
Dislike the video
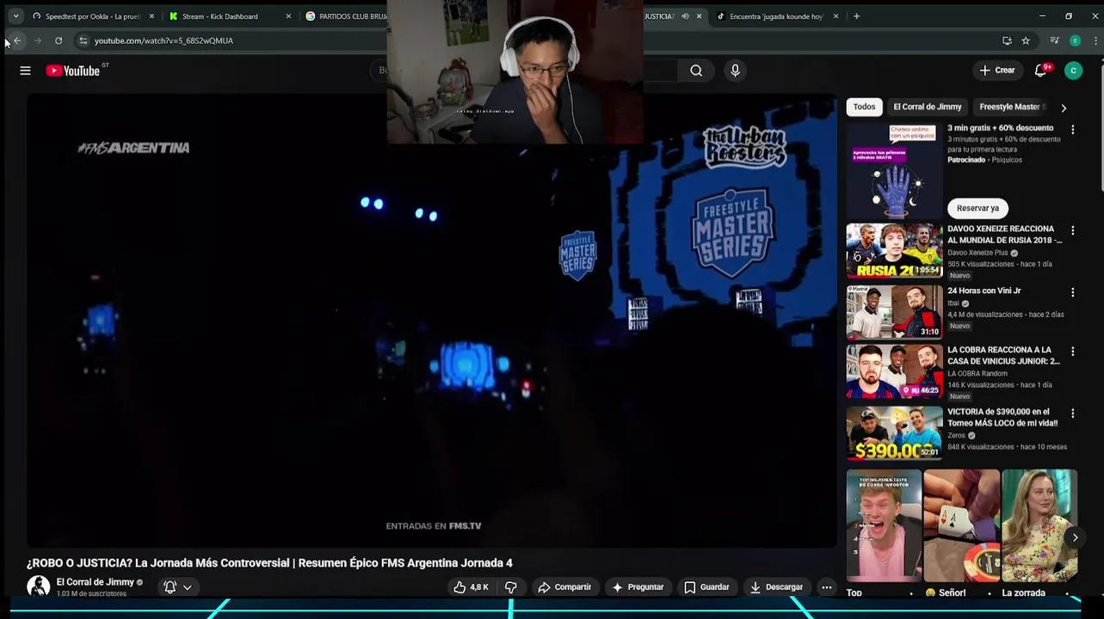click(x=510, y=587)
